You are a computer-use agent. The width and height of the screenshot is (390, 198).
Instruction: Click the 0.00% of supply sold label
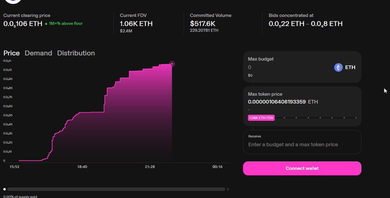point(20,196)
